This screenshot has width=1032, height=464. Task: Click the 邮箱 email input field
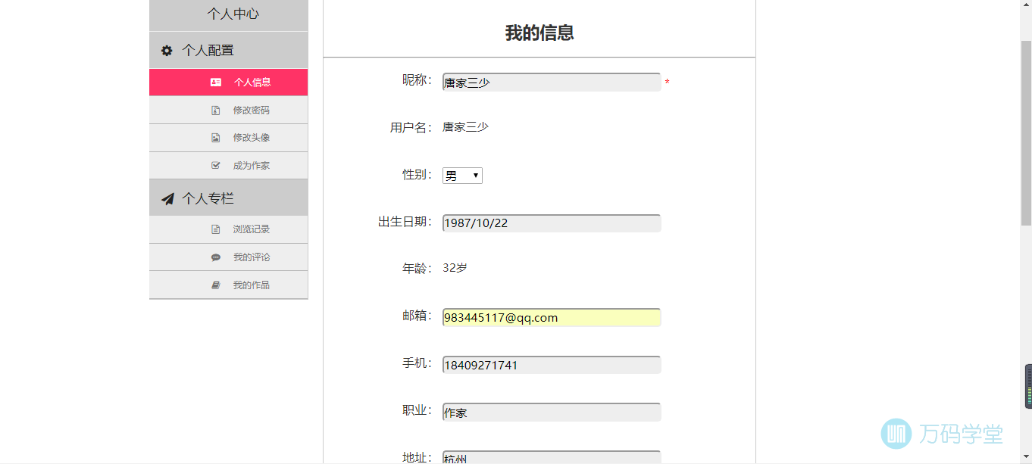(551, 318)
